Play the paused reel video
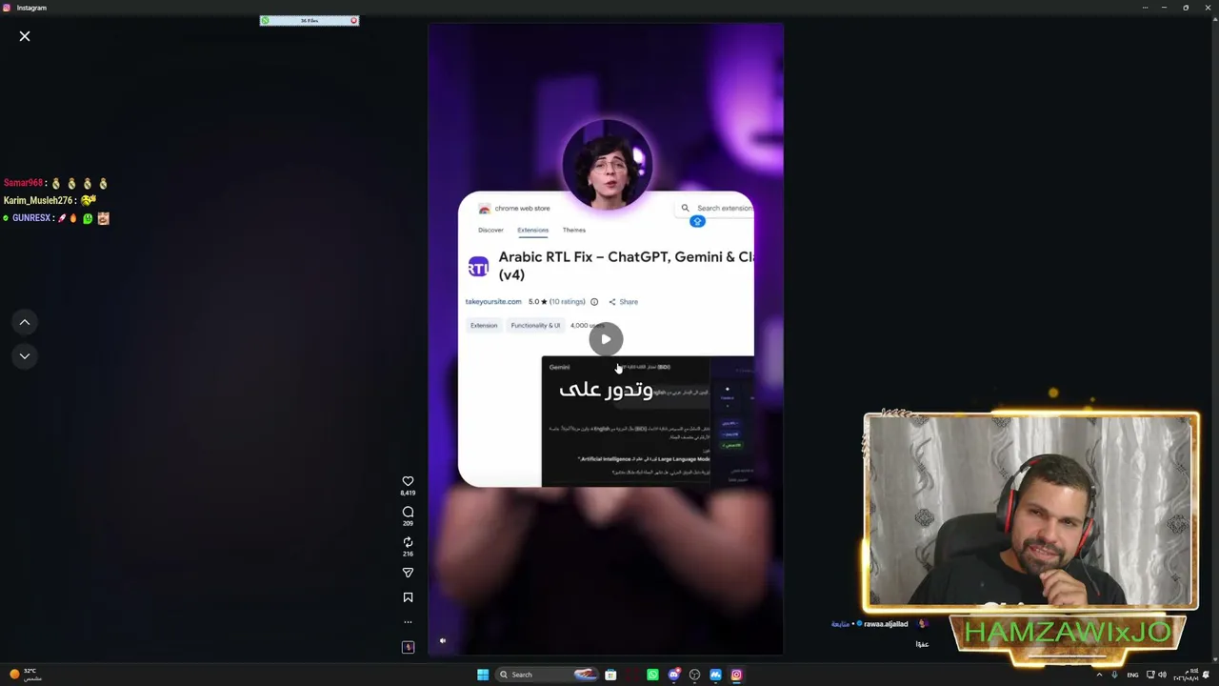Screen dimensions: 1219x686 click(x=606, y=339)
